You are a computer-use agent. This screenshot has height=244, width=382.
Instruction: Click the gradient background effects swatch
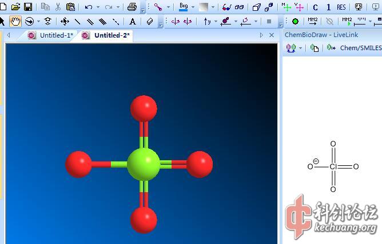coord(203,7)
